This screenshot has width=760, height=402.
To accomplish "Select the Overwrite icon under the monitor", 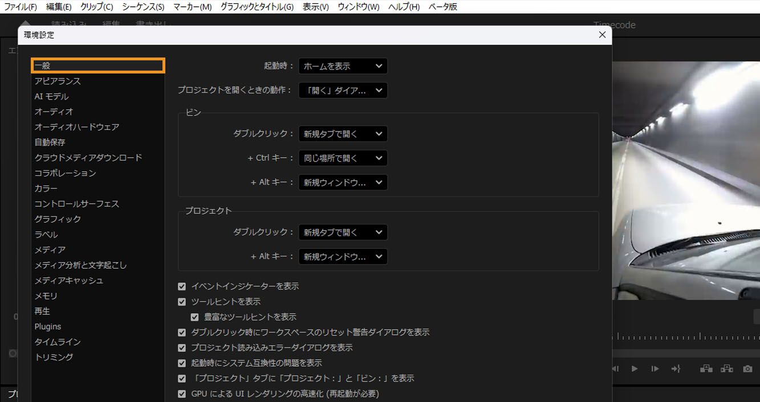I will pyautogui.click(x=726, y=368).
